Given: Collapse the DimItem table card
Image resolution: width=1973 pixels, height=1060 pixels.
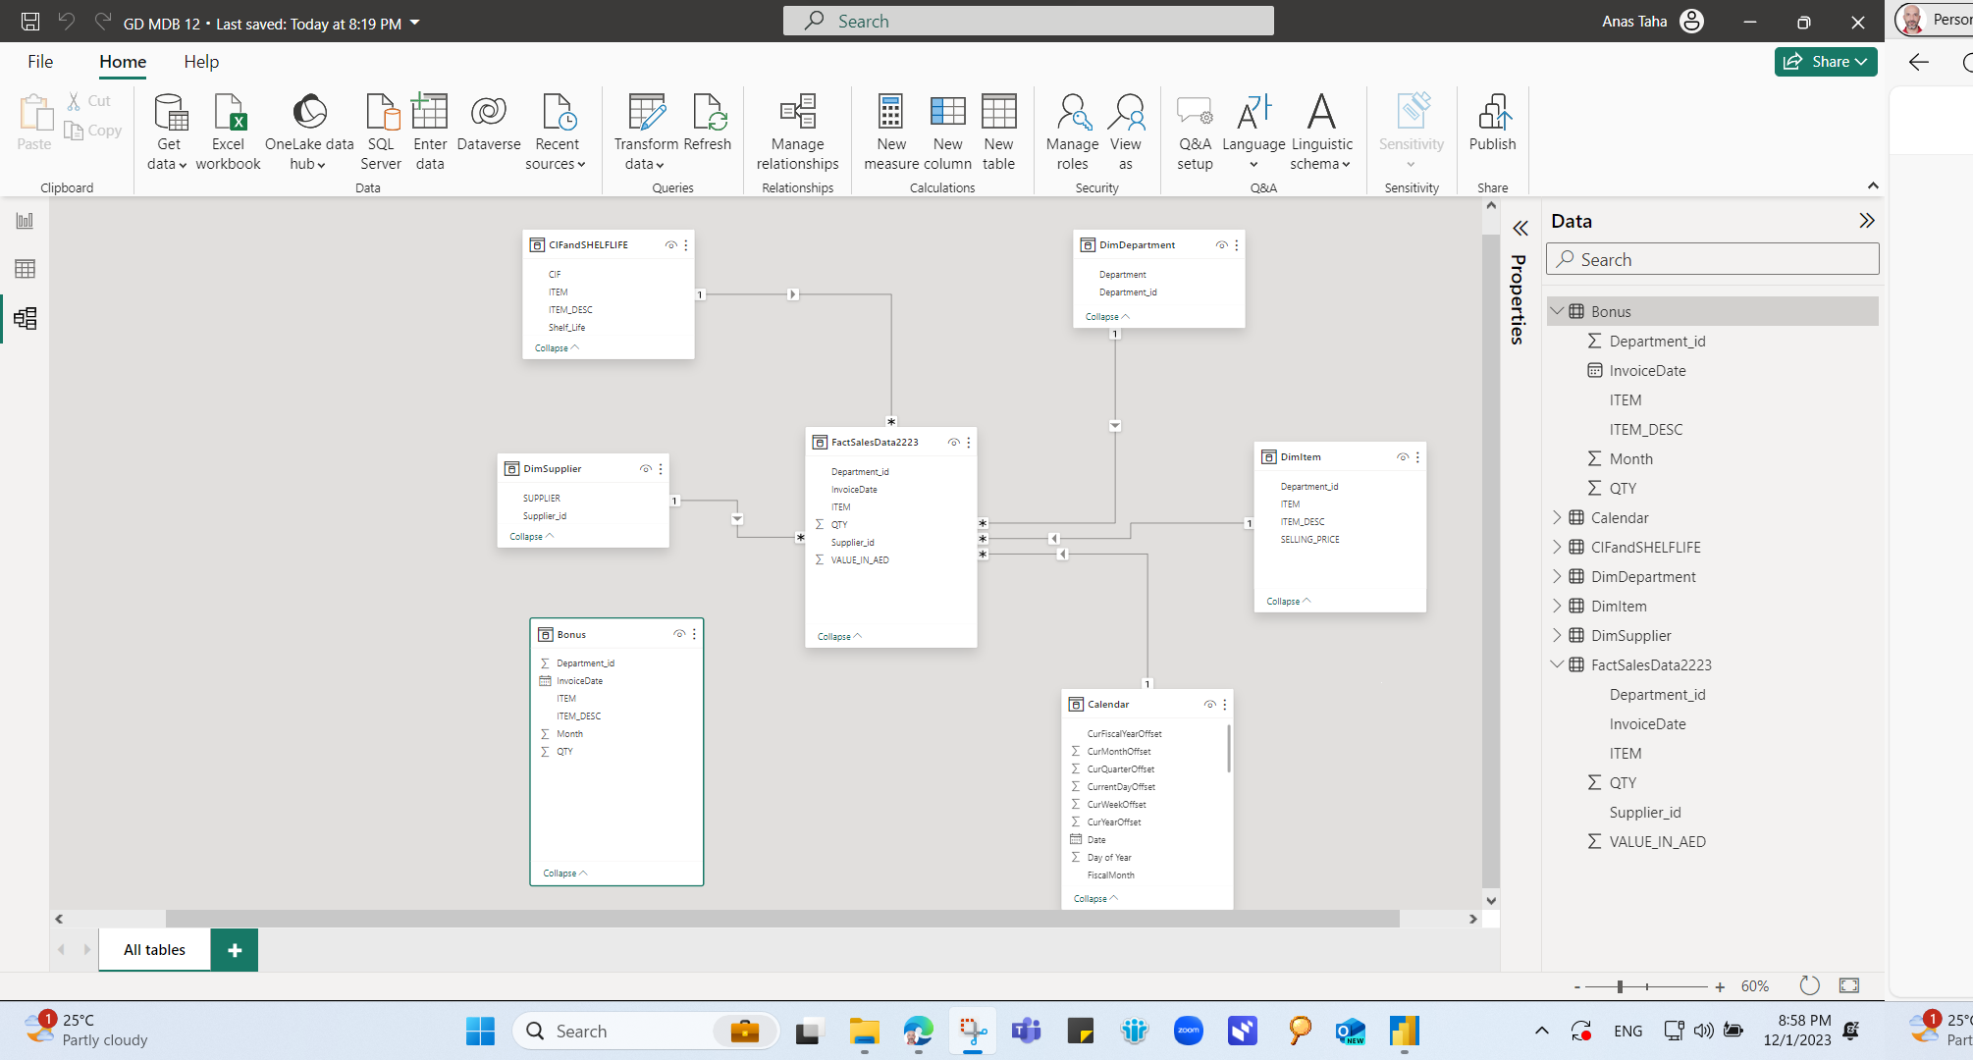Looking at the screenshot, I should pyautogui.click(x=1288, y=602).
